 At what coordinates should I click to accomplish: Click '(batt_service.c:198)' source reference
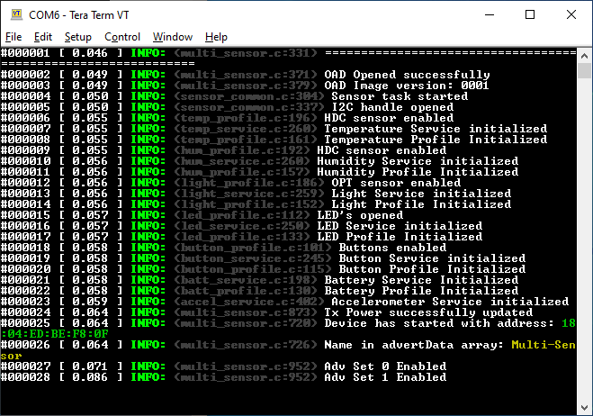pos(245,280)
